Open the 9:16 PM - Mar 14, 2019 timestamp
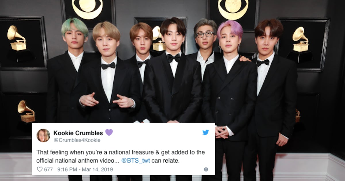The width and height of the screenshot is (345, 181). point(85,170)
